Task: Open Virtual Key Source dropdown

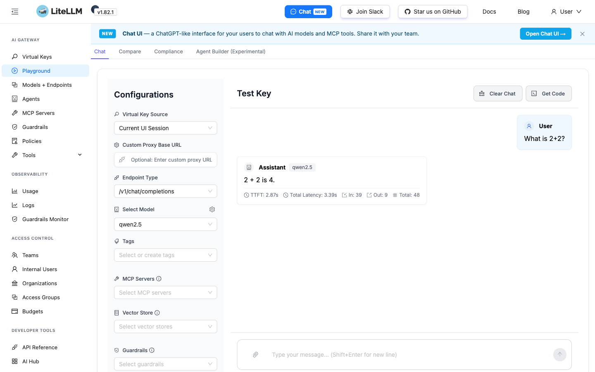Action: [165, 128]
